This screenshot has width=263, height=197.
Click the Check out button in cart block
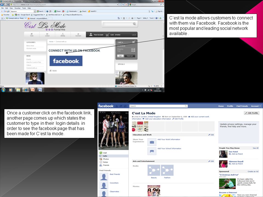130,56
